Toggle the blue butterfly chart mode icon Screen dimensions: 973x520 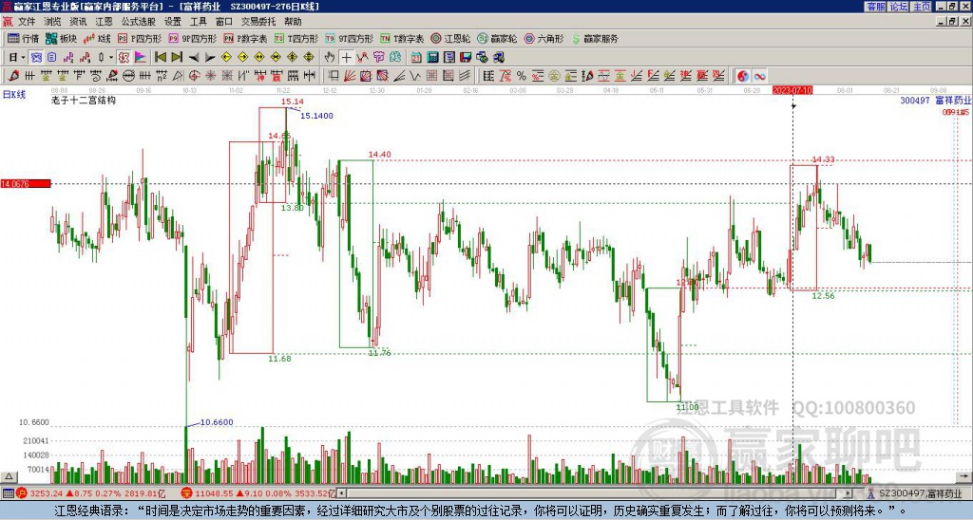point(37,58)
